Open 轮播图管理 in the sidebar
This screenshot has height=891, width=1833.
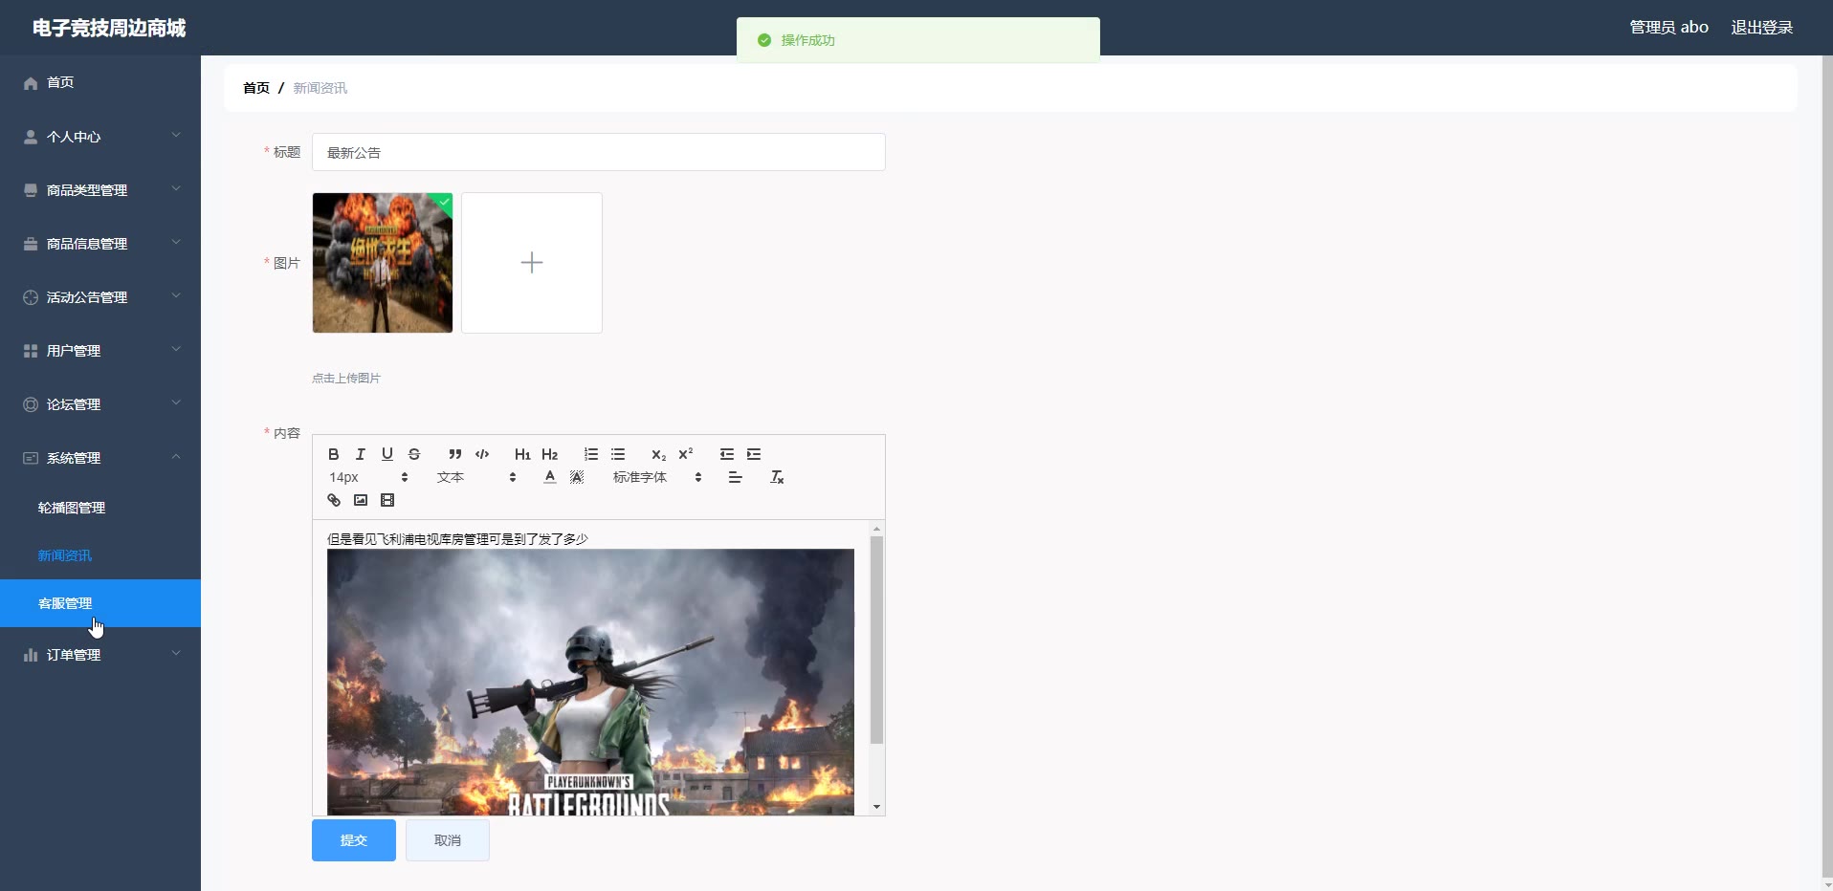100,508
